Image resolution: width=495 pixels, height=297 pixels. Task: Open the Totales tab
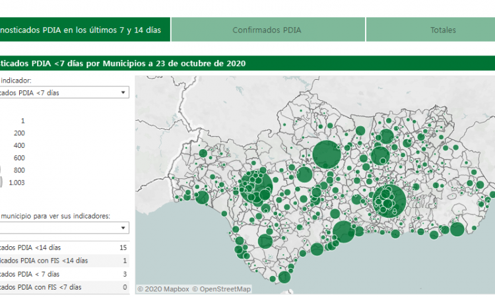tap(443, 30)
